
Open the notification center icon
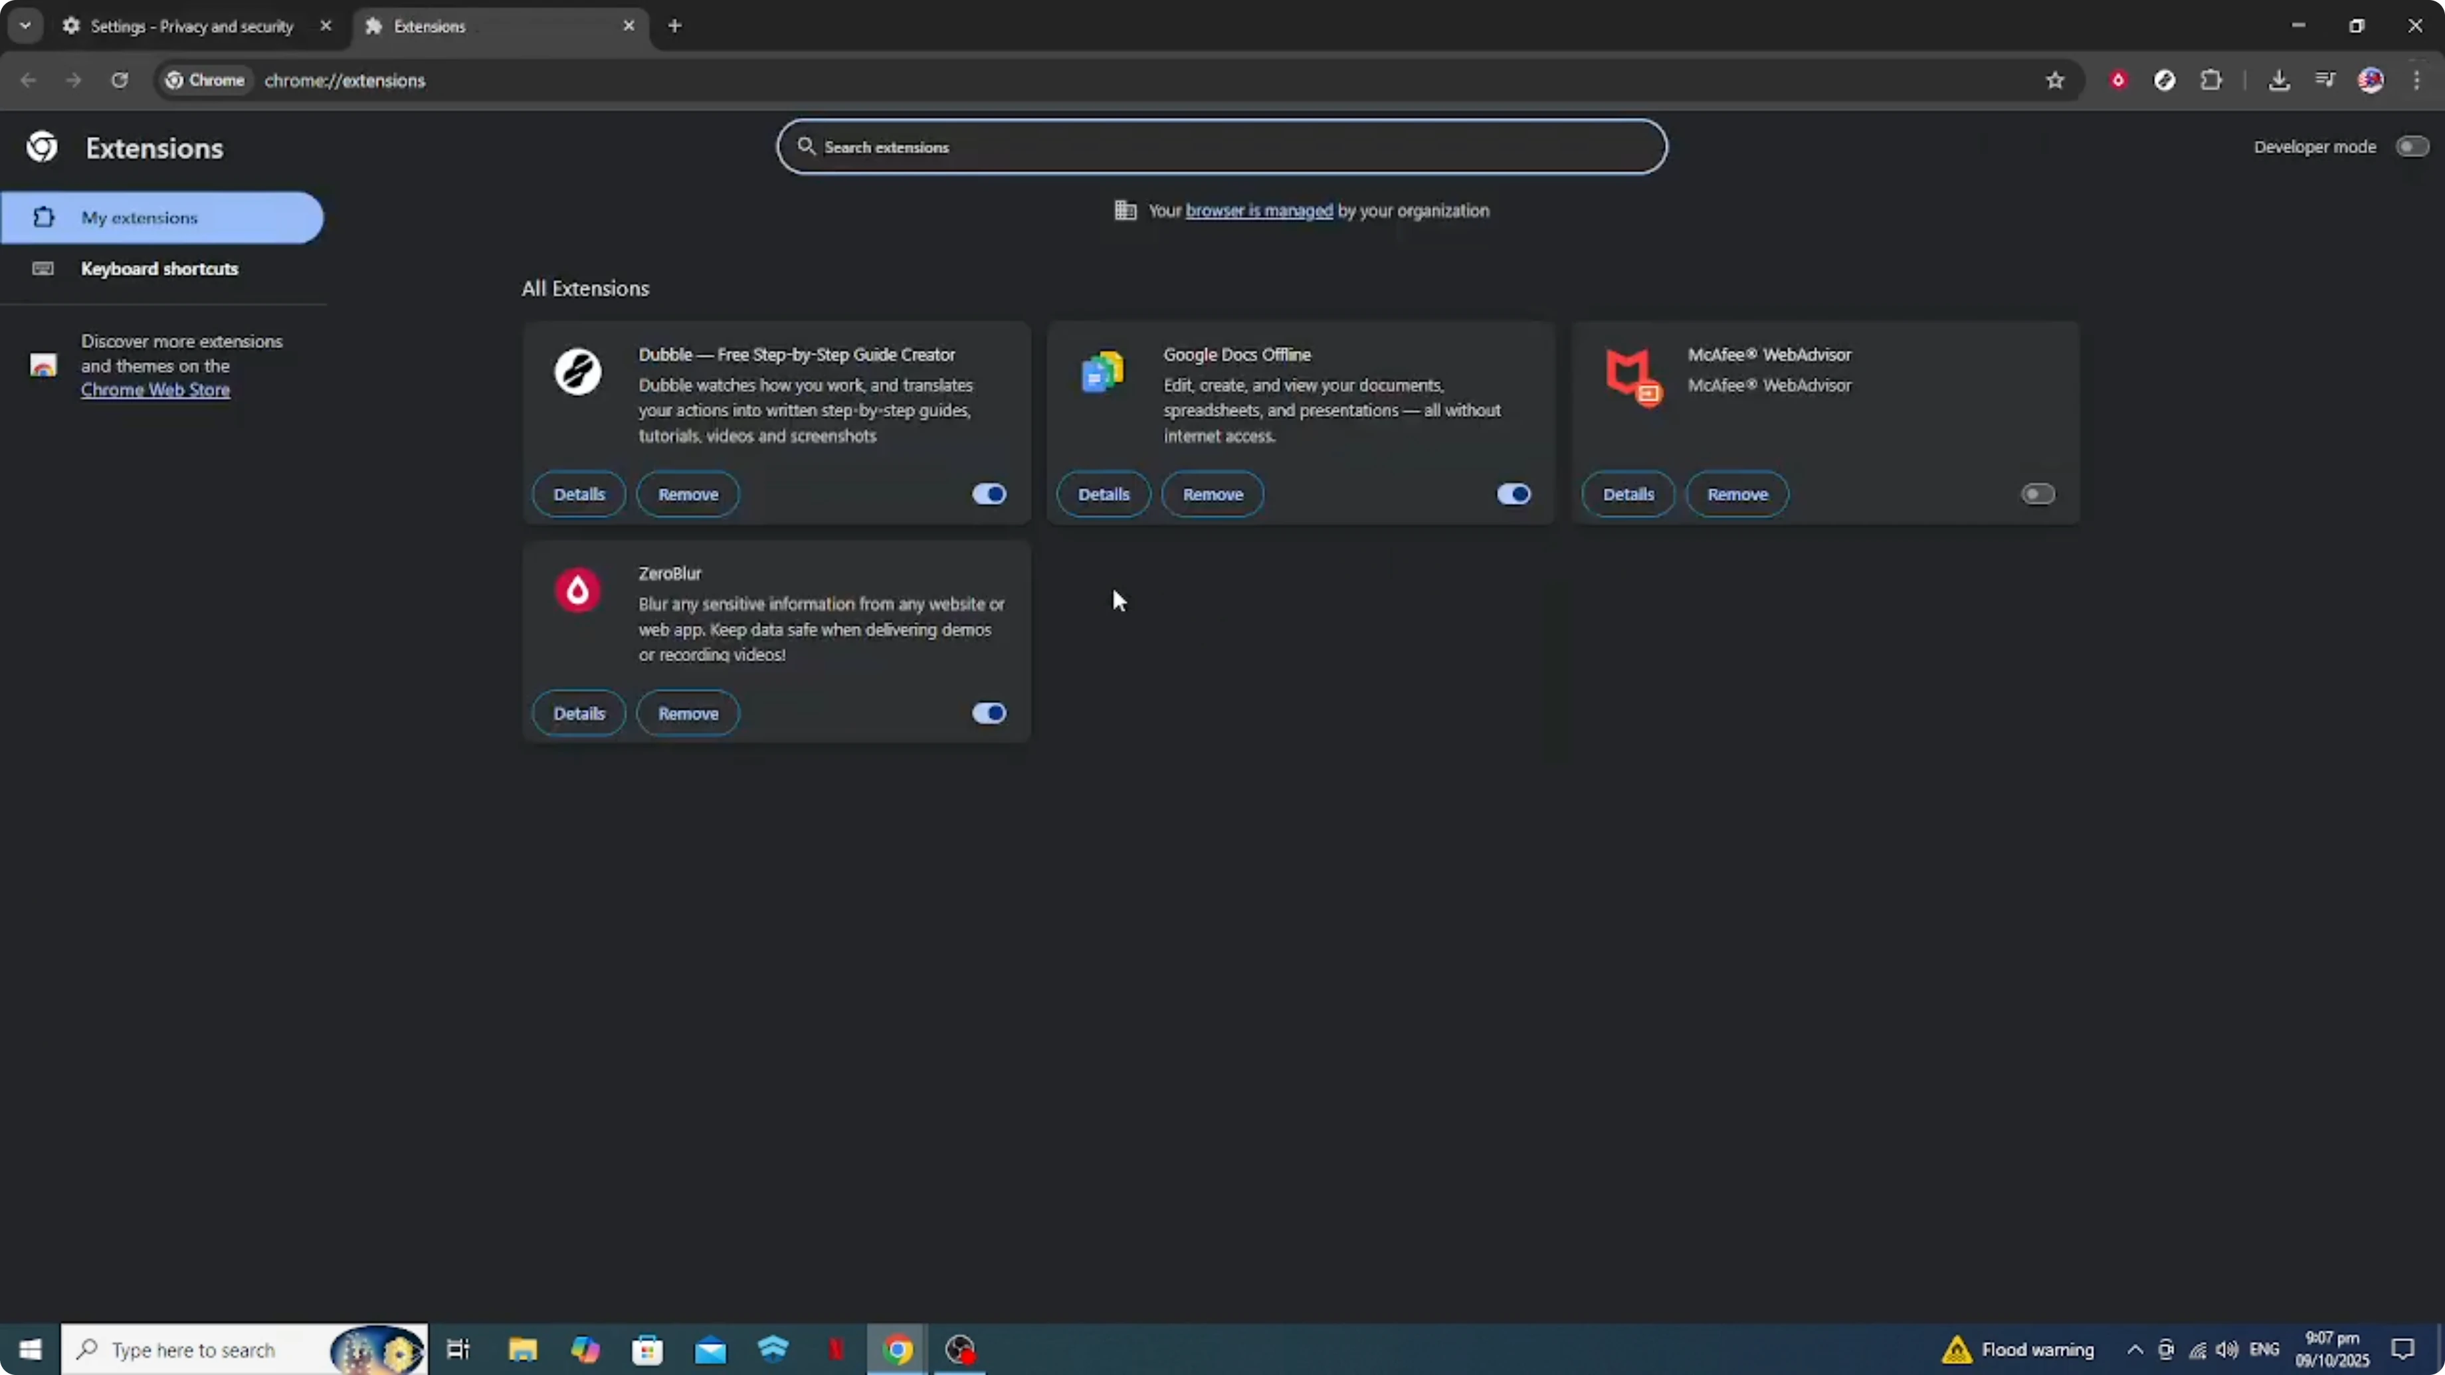(2402, 1349)
